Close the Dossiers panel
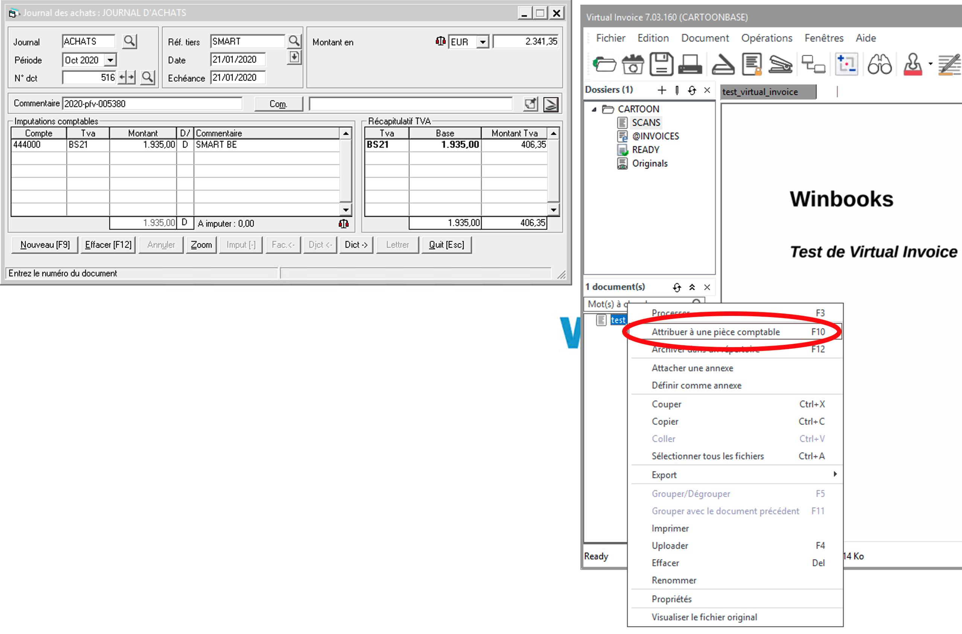Image resolution: width=962 pixels, height=634 pixels. pos(707,90)
